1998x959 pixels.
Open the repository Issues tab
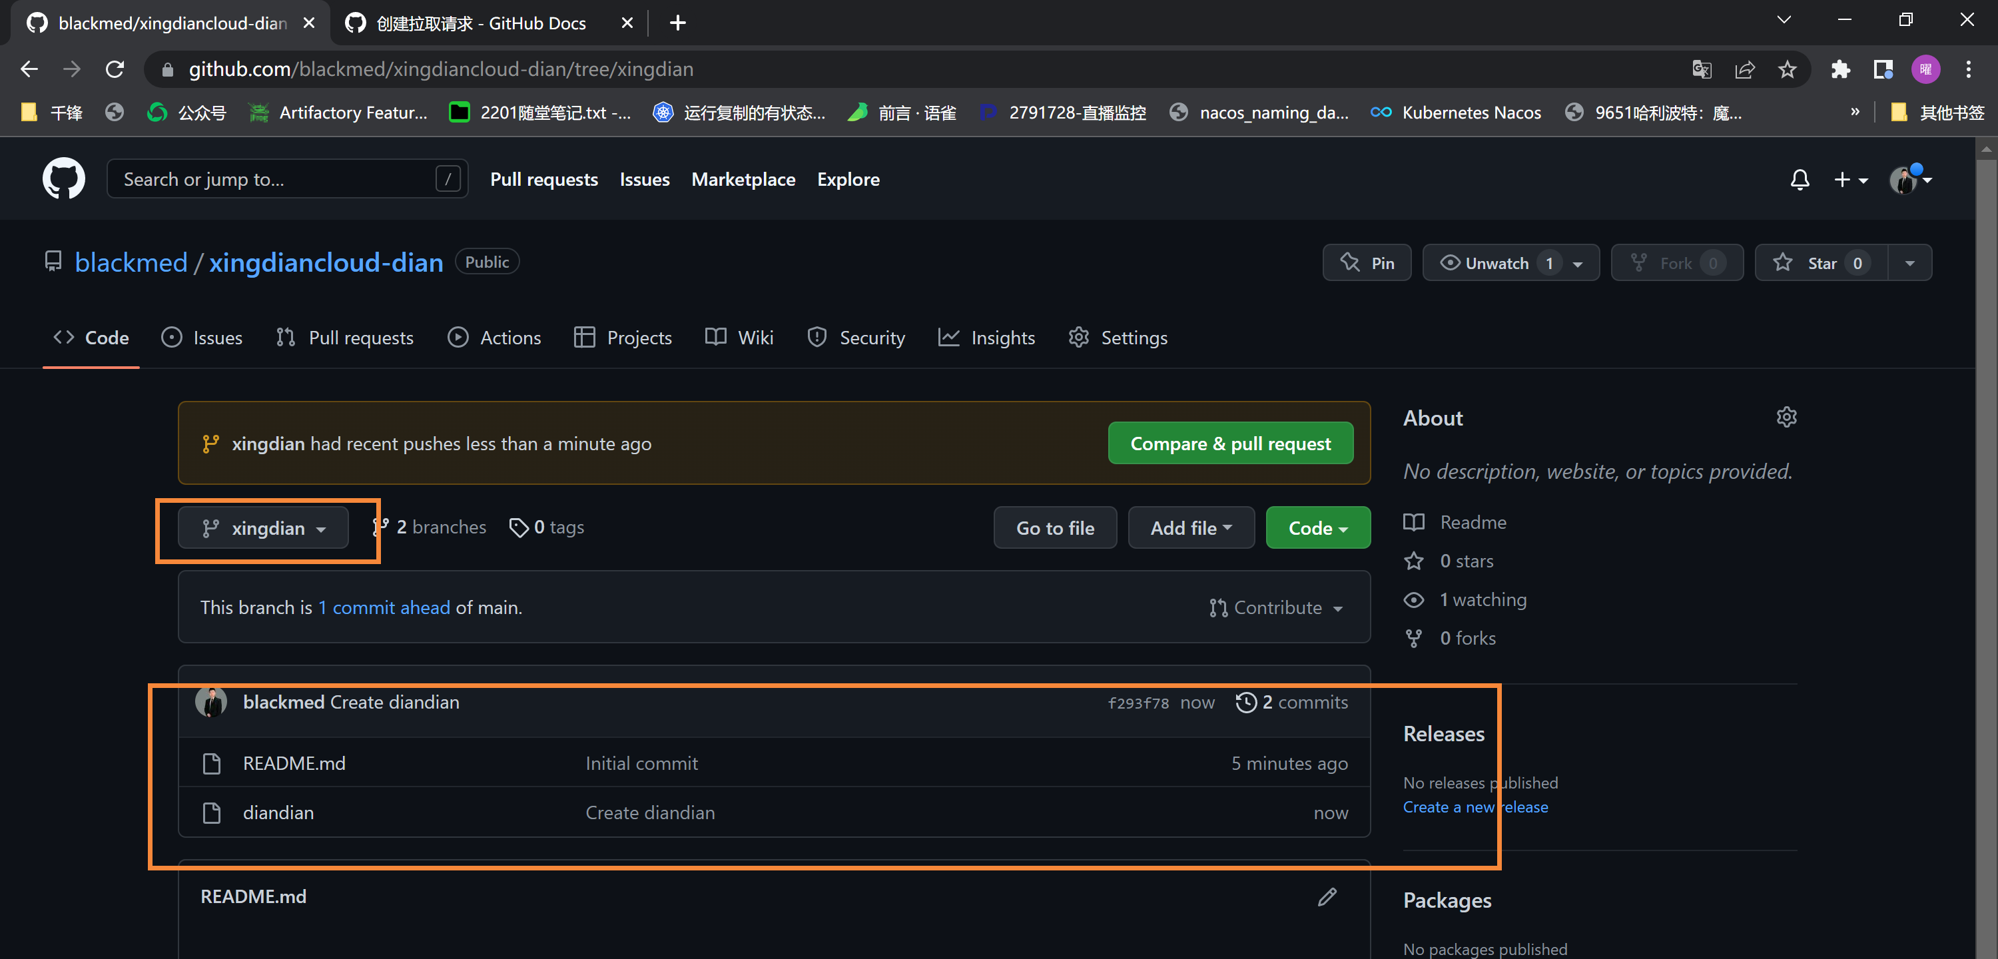(202, 338)
